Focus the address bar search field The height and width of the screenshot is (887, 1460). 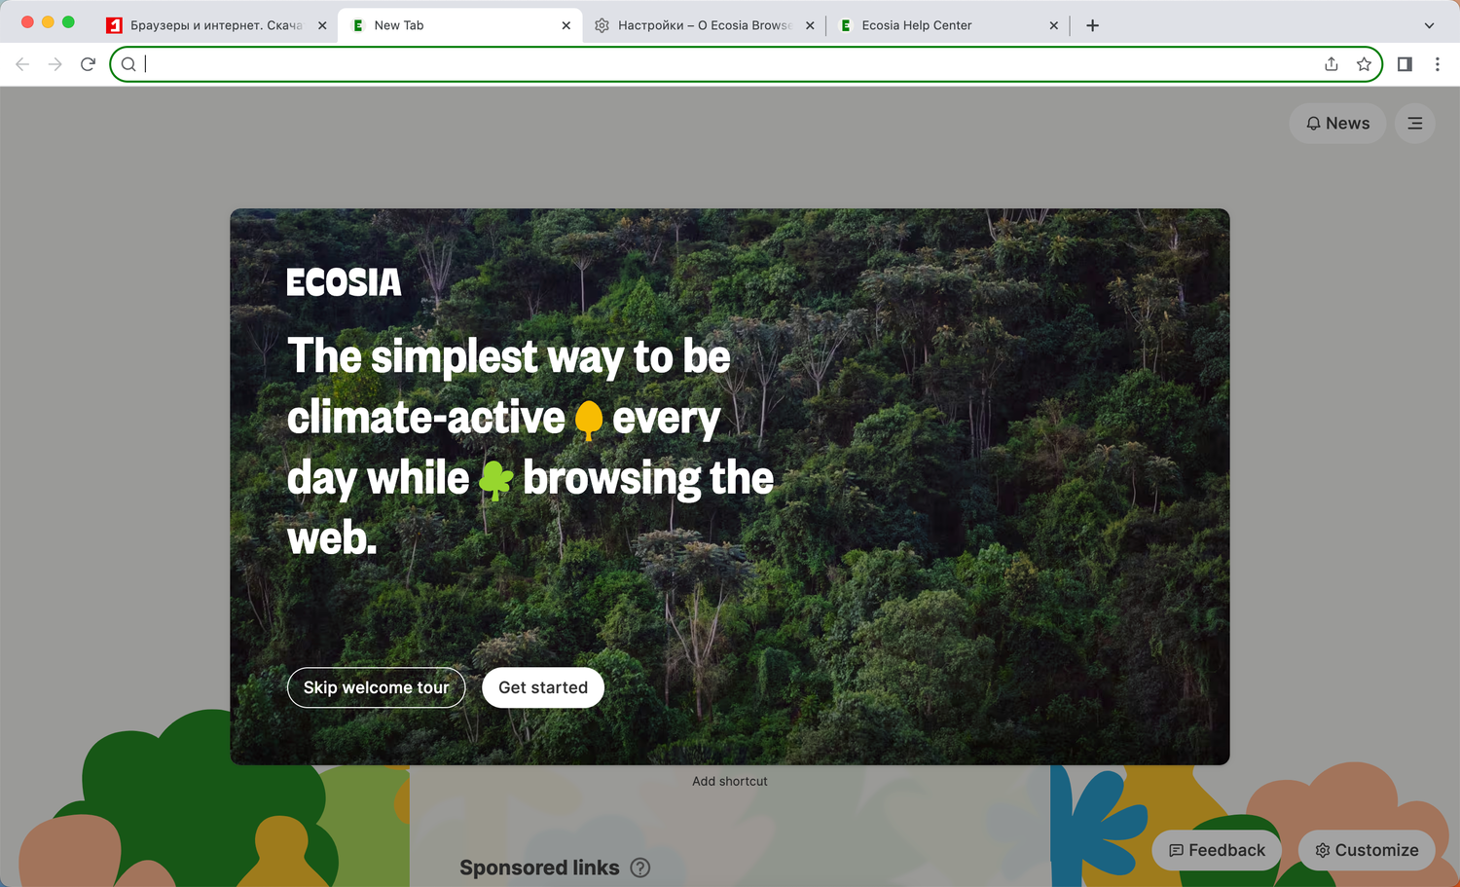click(x=730, y=64)
